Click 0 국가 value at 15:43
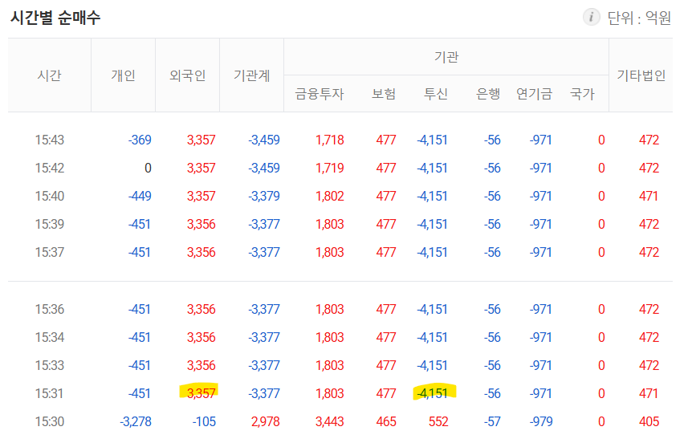Screen dimensions: 692x443 [x=601, y=140]
